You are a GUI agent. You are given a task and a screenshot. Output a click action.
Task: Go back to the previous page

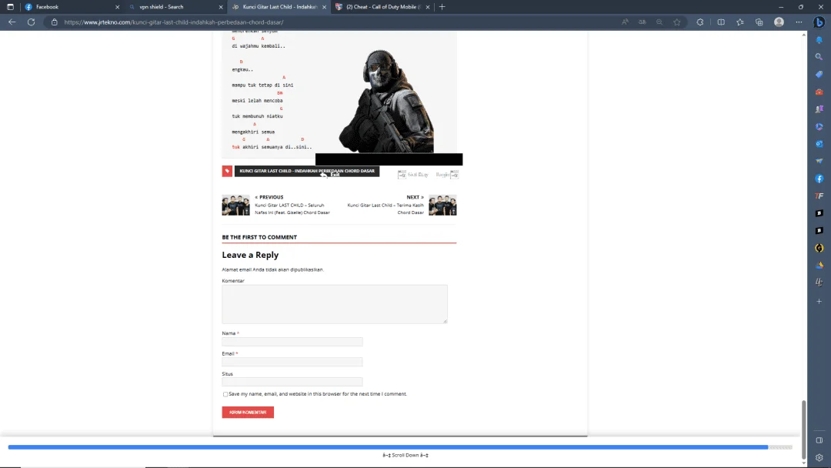[12, 22]
